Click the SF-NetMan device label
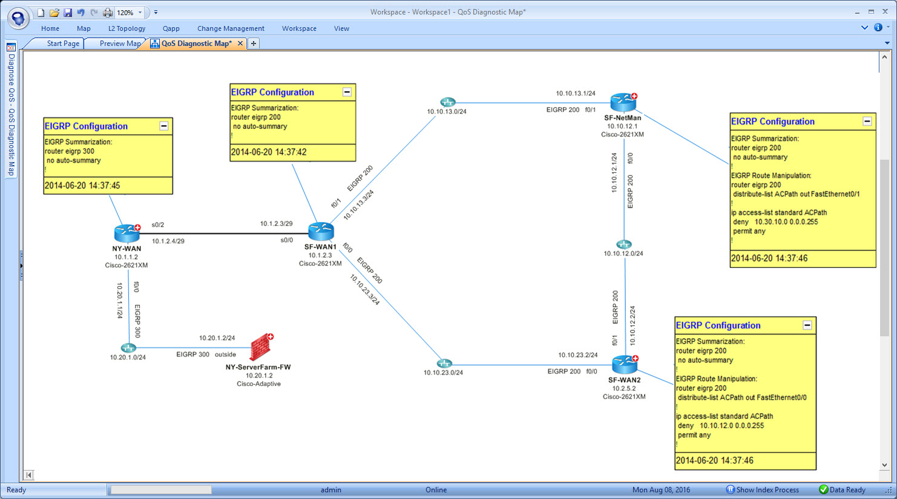Screen dimensions: 897x499 (622, 118)
